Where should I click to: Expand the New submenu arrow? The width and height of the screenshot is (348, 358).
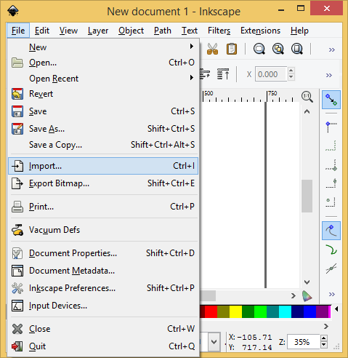tap(192, 46)
